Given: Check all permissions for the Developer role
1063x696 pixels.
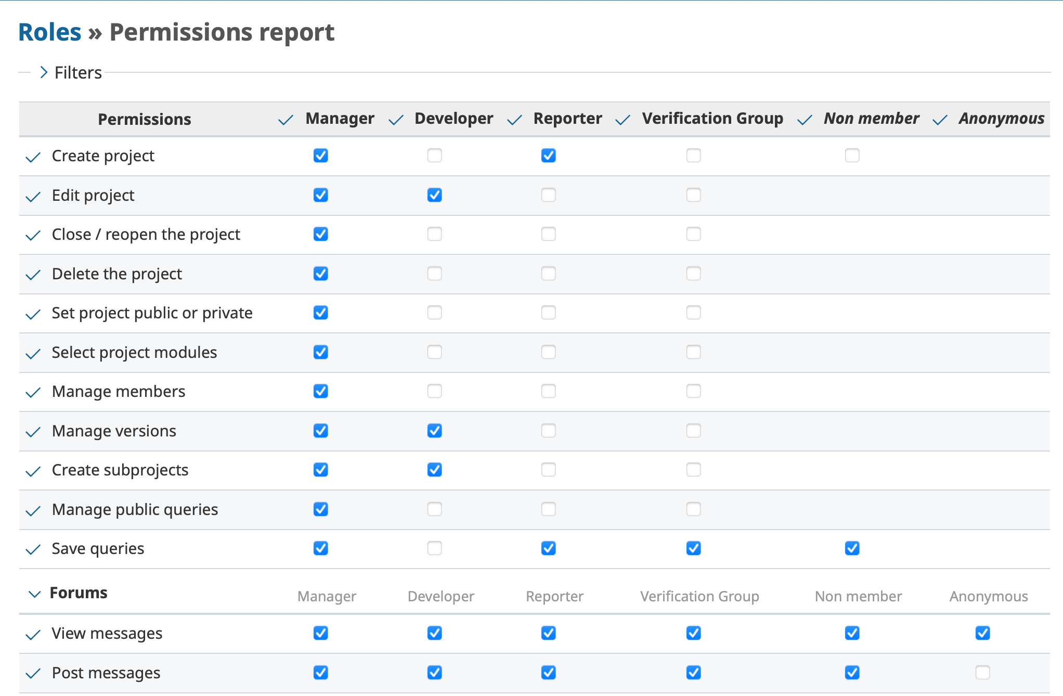Looking at the screenshot, I should [395, 119].
